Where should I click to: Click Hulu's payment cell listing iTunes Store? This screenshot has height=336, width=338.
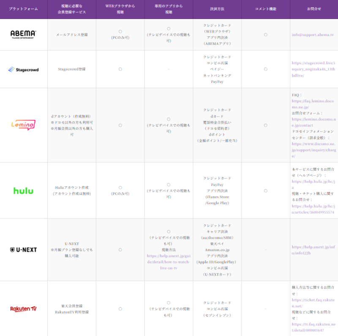pyautogui.click(x=217, y=191)
